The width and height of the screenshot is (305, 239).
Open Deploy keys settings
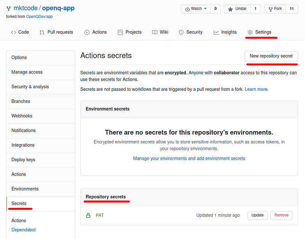point(41,160)
